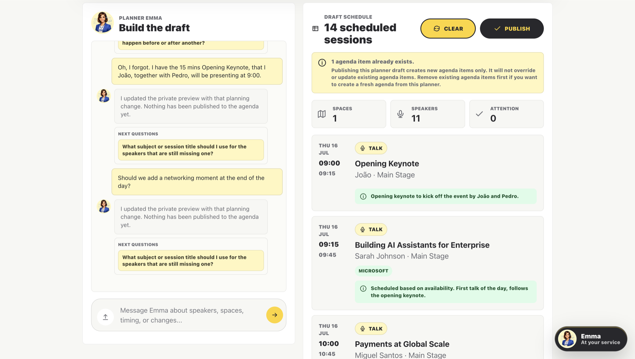Click the 'Build the draft' heading

(x=154, y=28)
